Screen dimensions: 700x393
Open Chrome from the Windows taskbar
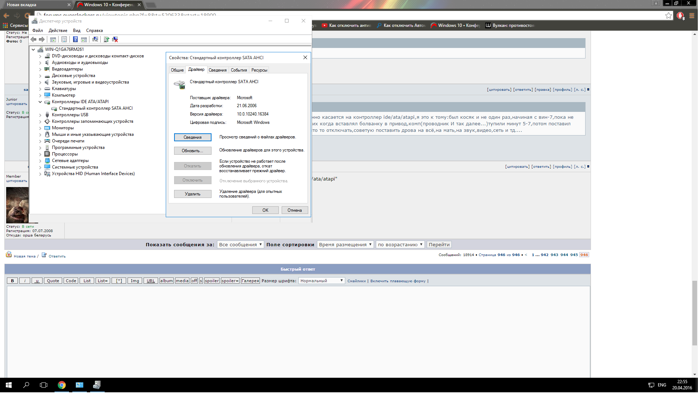pyautogui.click(x=62, y=385)
